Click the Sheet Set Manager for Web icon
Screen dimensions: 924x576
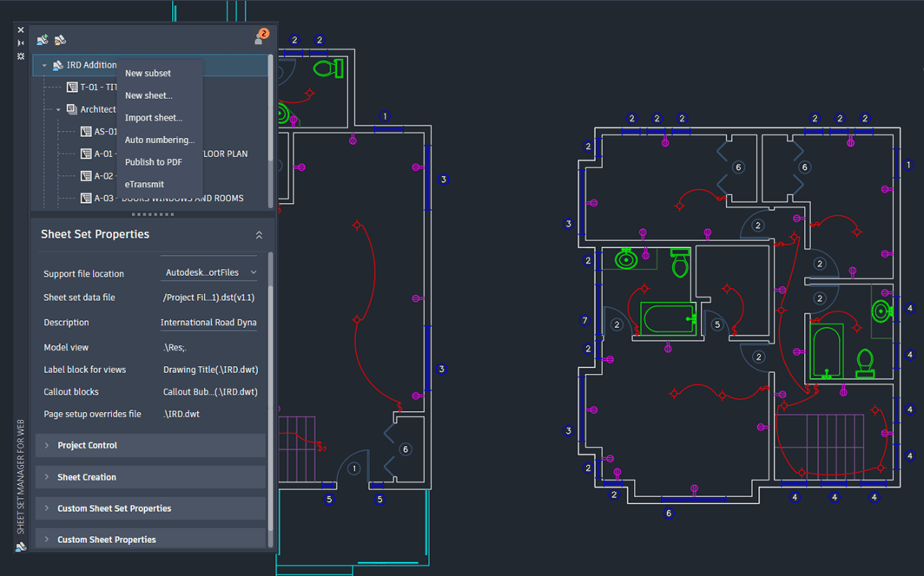click(19, 547)
